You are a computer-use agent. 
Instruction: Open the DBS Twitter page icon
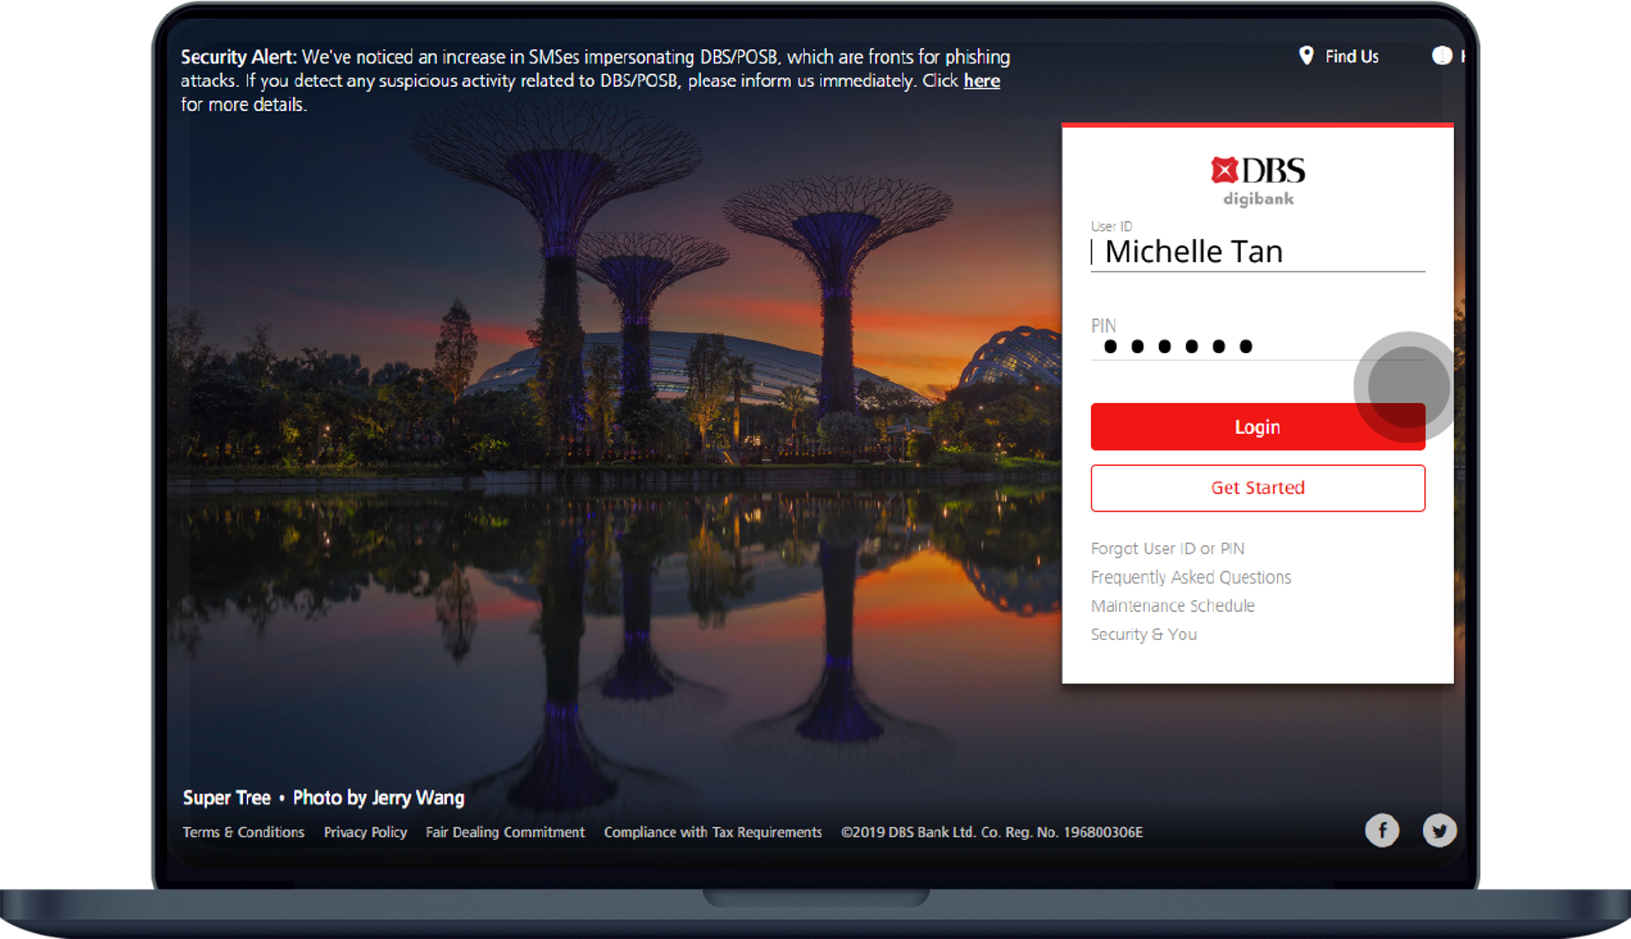click(x=1439, y=830)
